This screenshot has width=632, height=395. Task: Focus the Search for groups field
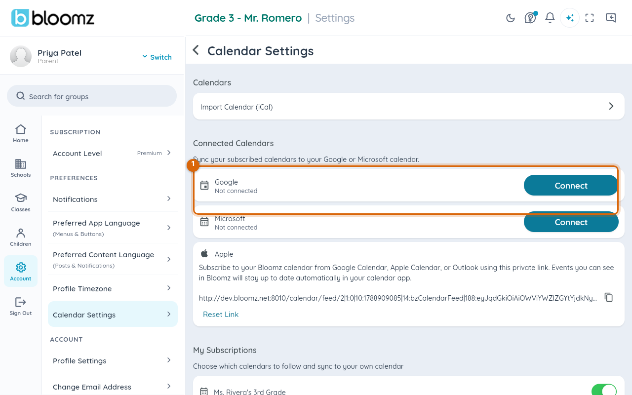coord(92,96)
